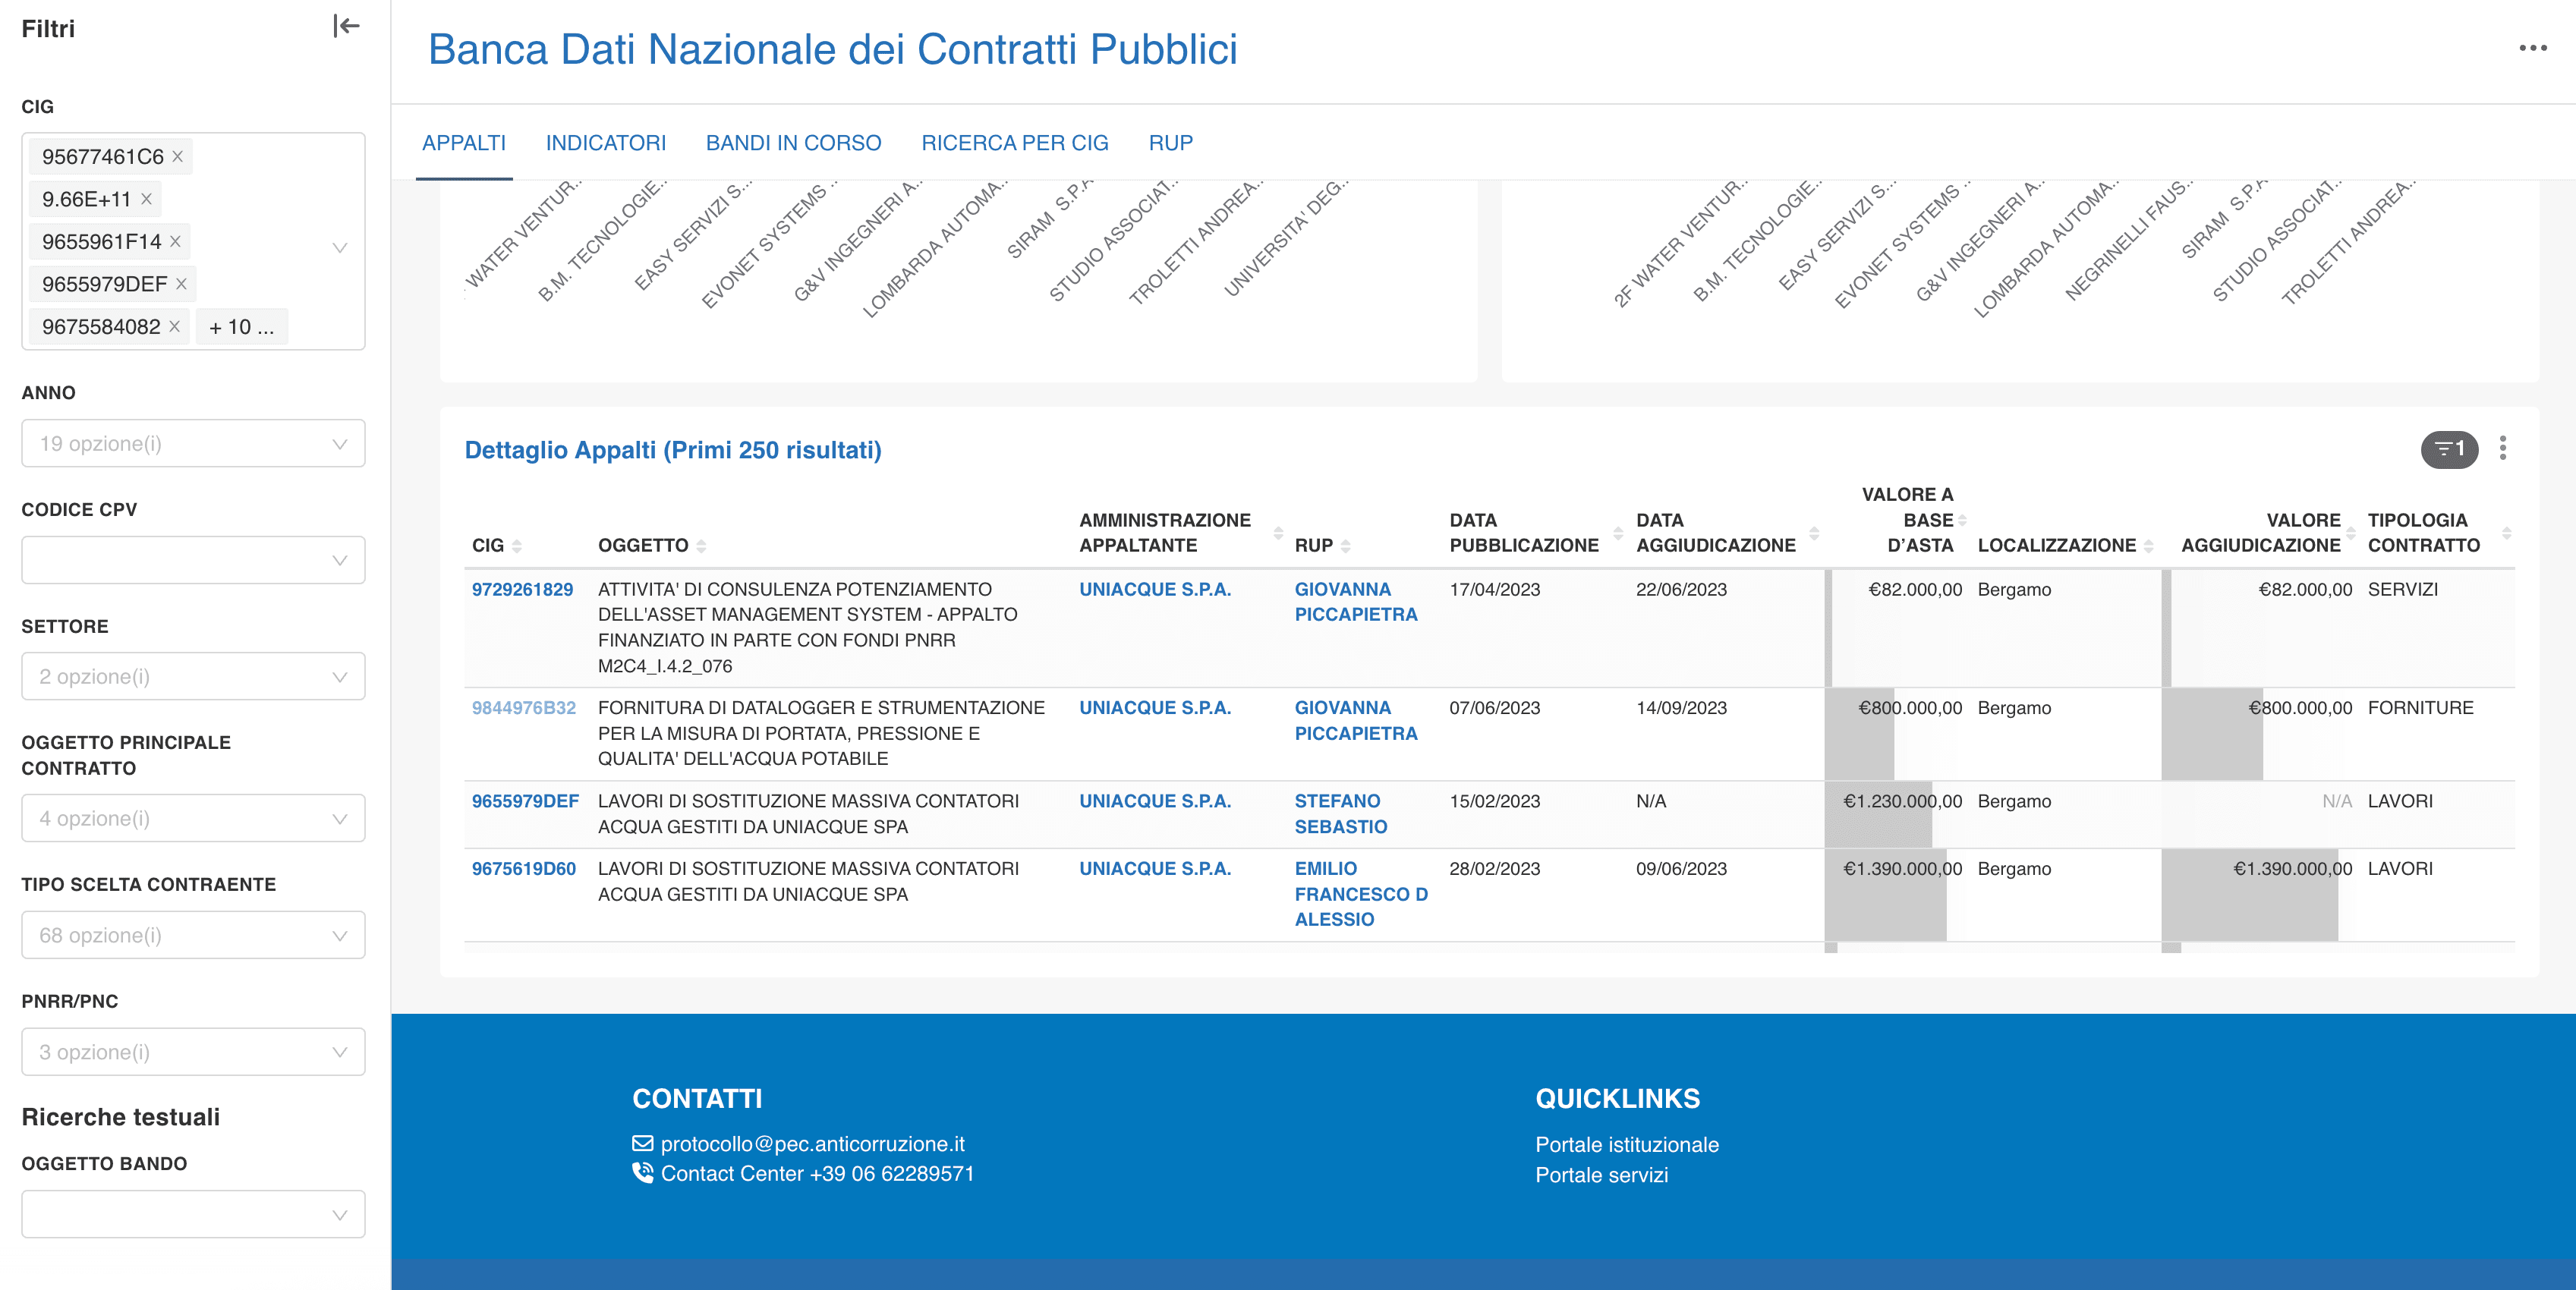Switch to the BANDI IN CORSO tab

click(x=793, y=143)
